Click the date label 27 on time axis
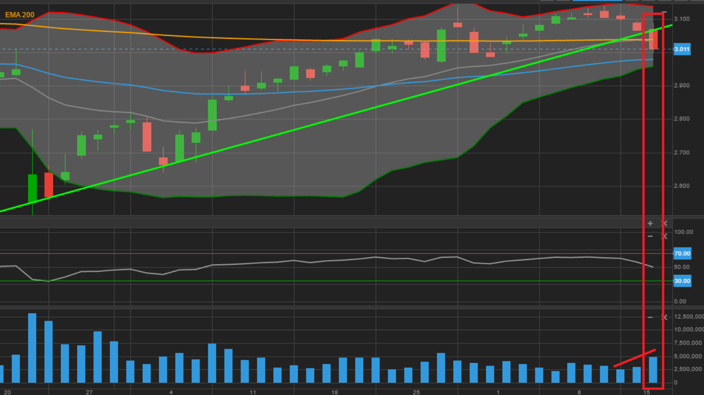This screenshot has height=395, width=704. click(x=89, y=392)
